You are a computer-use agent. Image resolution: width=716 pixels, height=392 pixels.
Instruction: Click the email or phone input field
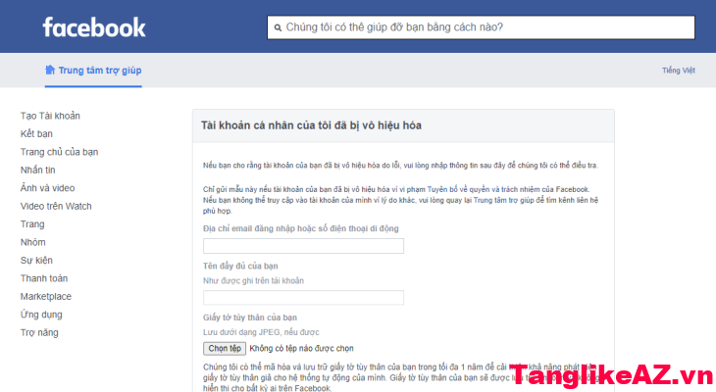[x=303, y=246]
